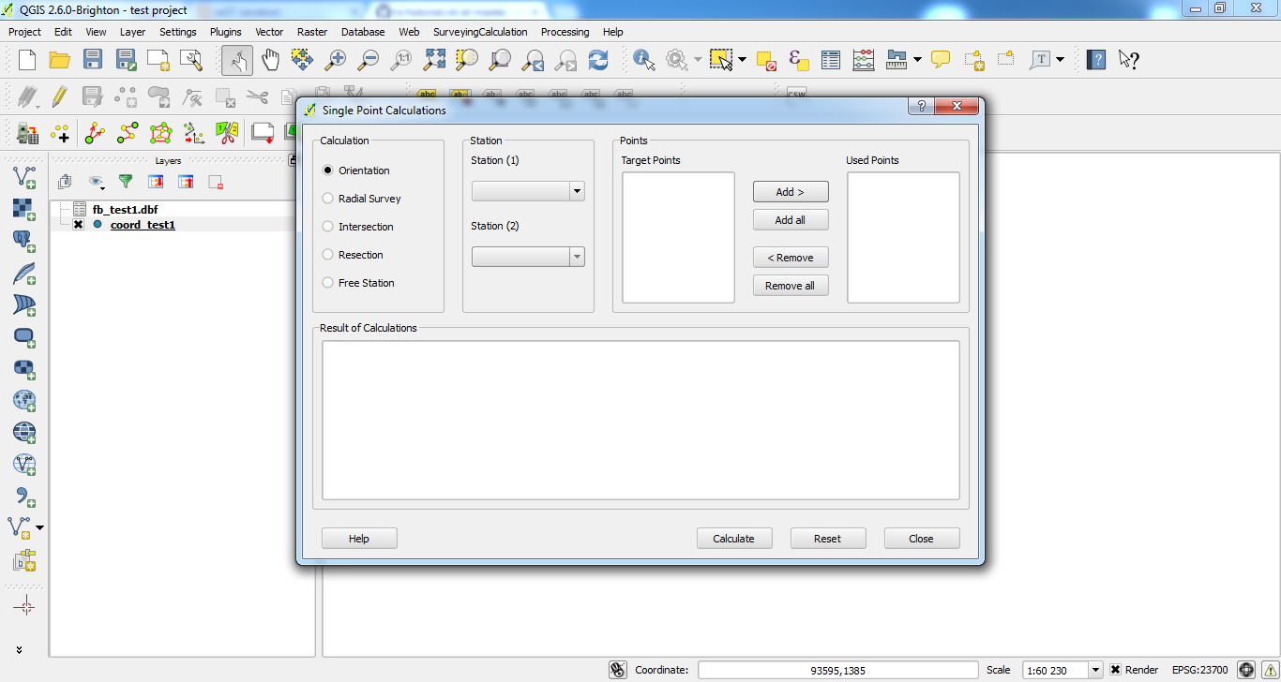Click the Add Vector Layer icon
The height and width of the screenshot is (682, 1281).
pos(24,176)
